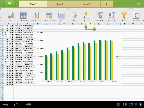Click the Clear clipboard-eraser icon
The image size is (144, 108).
coord(74,15)
